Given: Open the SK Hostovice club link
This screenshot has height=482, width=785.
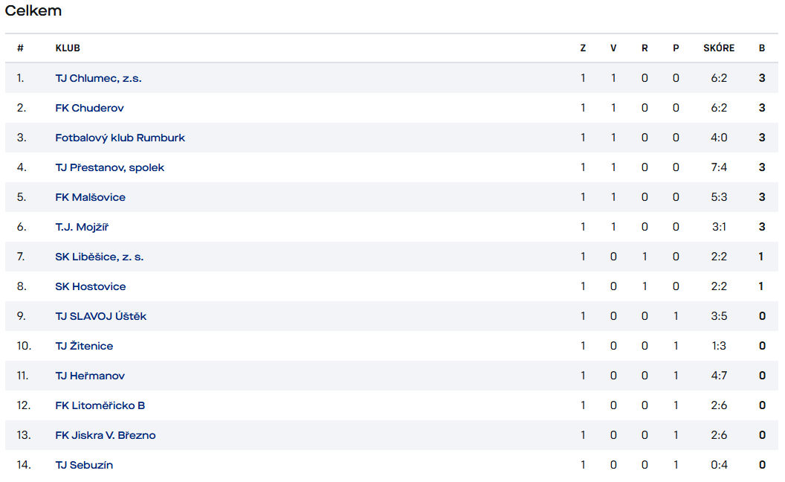Looking at the screenshot, I should pyautogui.click(x=90, y=286).
